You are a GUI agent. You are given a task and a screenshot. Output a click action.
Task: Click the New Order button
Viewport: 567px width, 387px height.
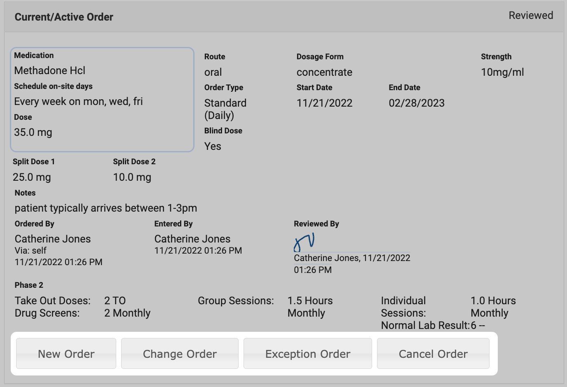click(66, 354)
